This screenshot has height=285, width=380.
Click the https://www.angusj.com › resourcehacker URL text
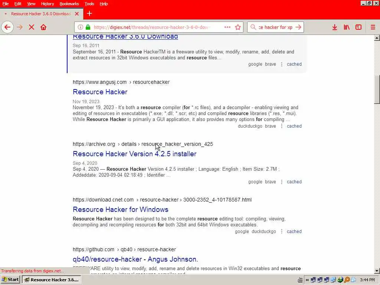click(x=121, y=82)
